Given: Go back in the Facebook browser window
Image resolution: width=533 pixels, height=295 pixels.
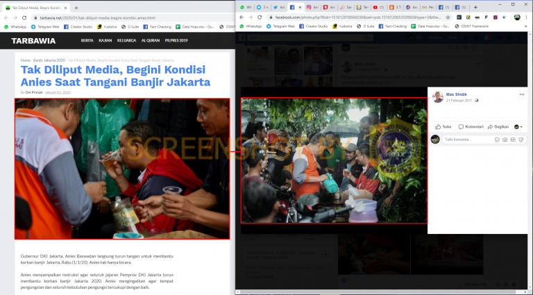Looking at the screenshot, I should (242, 17).
